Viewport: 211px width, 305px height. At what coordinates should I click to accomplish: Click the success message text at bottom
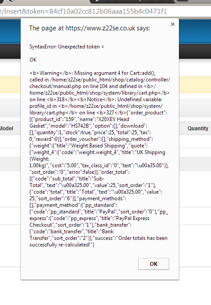coord(98,241)
